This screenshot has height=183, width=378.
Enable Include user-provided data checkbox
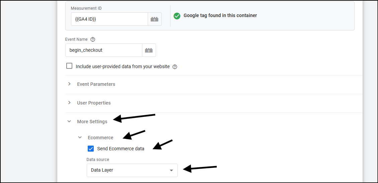[69, 66]
